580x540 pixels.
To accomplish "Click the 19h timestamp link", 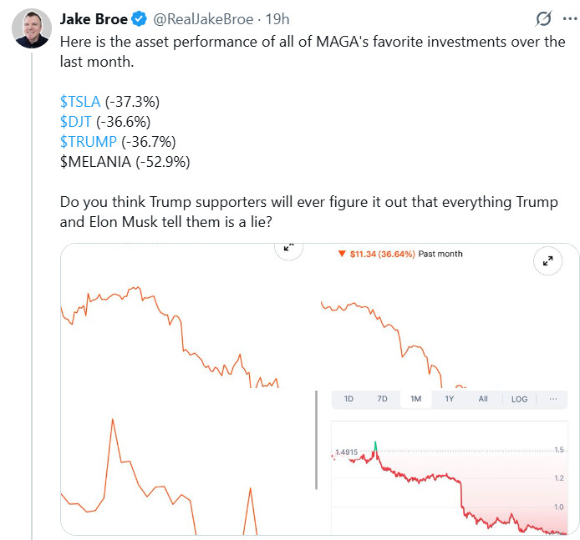I will point(277,18).
